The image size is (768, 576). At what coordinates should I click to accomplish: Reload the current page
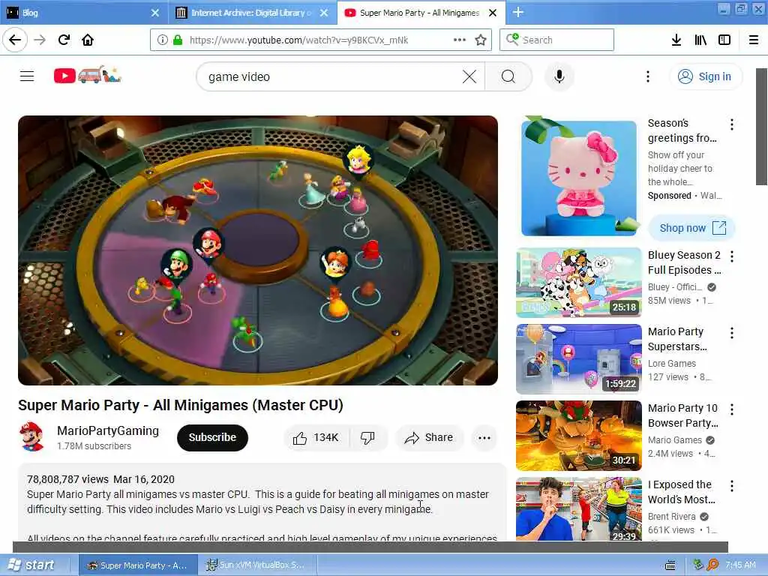click(x=64, y=40)
